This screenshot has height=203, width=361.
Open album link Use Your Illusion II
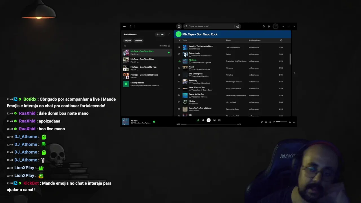pyautogui.click(x=233, y=47)
